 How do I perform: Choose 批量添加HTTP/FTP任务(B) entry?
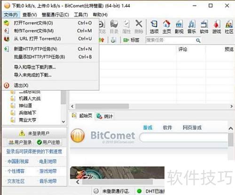pyautogui.click(x=50, y=57)
